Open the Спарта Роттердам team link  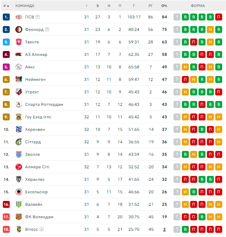[x=44, y=104]
